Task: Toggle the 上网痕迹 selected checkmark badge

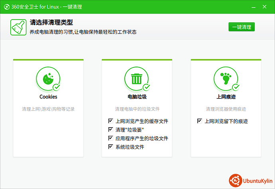Action: click(236, 87)
